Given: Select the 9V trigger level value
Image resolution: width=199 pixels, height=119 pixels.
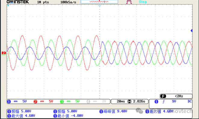Looking at the screenshot, I should click(174, 101).
